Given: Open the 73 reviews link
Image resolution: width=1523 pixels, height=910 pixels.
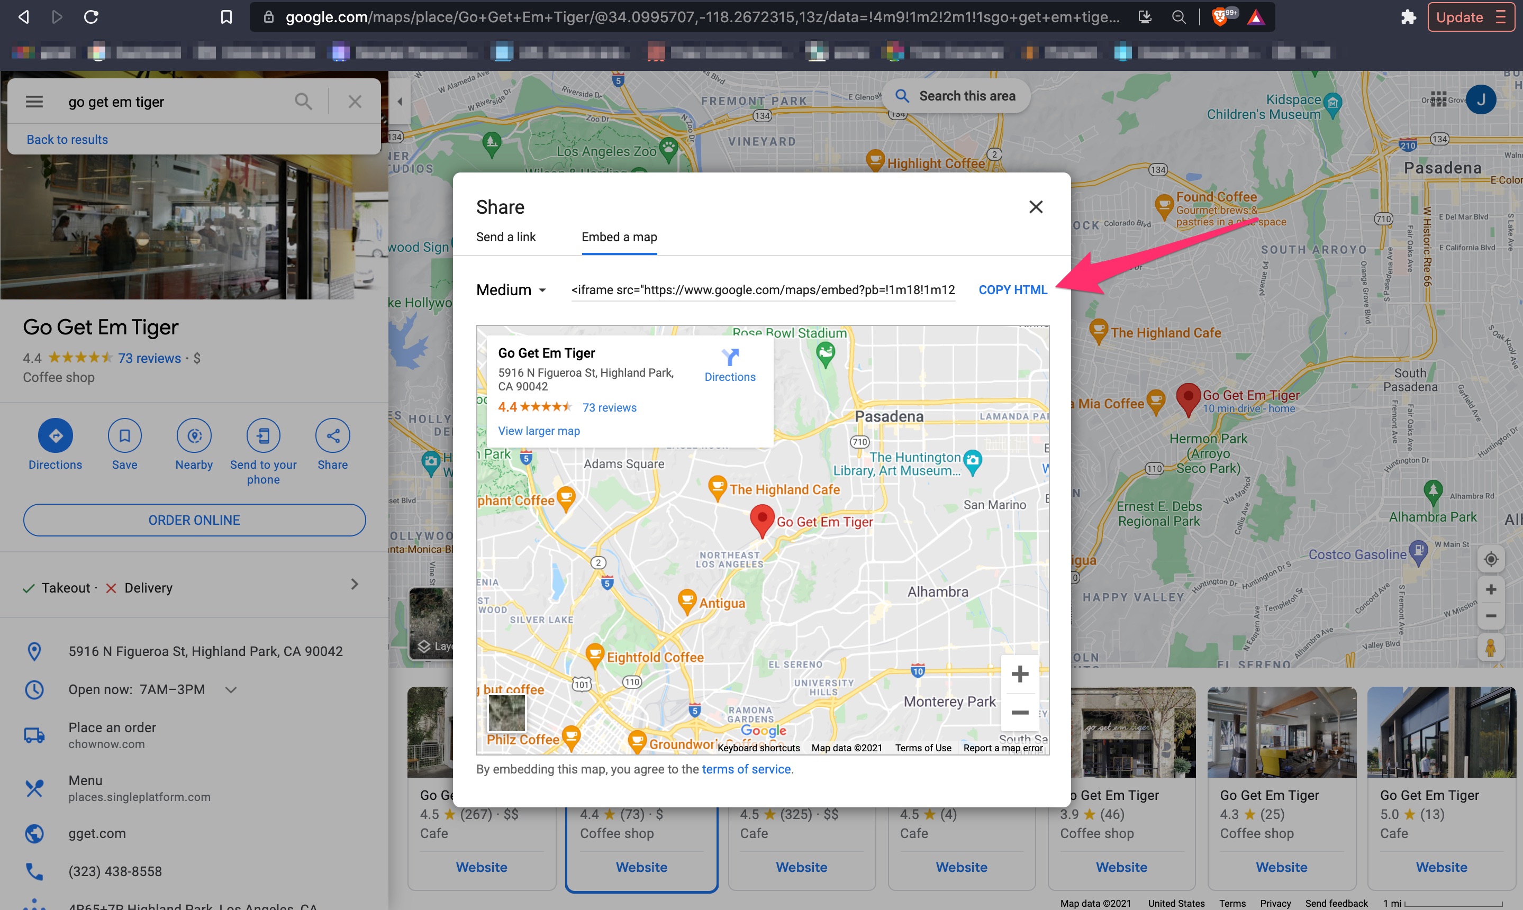Looking at the screenshot, I should pos(149,358).
